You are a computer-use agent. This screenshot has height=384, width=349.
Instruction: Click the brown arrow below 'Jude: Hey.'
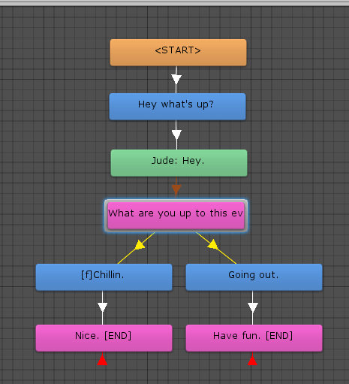[176, 189]
